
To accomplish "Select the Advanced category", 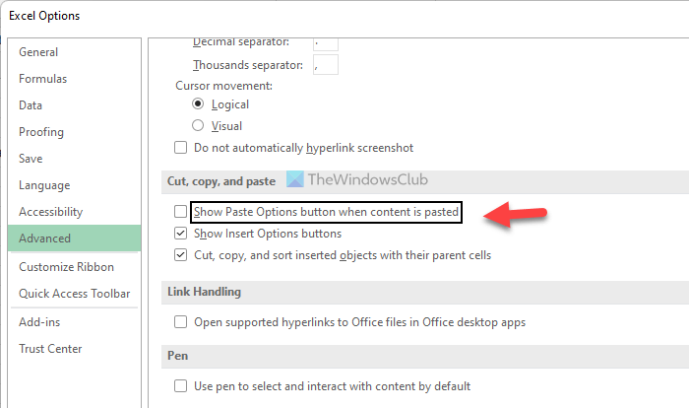I will 44,238.
